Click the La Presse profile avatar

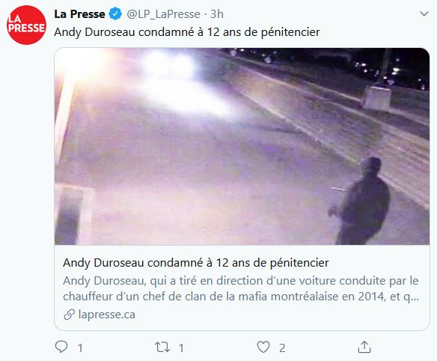[x=26, y=25]
